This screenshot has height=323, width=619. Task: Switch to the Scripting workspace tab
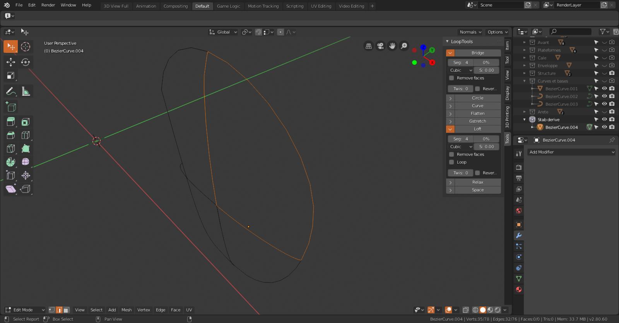295,6
